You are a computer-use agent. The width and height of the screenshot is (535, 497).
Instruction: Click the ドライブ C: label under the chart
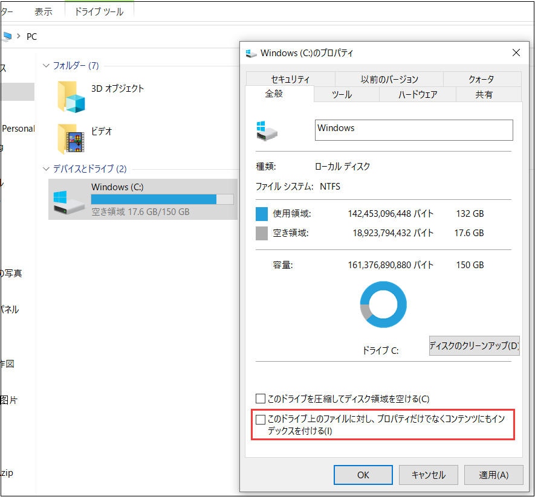(x=380, y=350)
